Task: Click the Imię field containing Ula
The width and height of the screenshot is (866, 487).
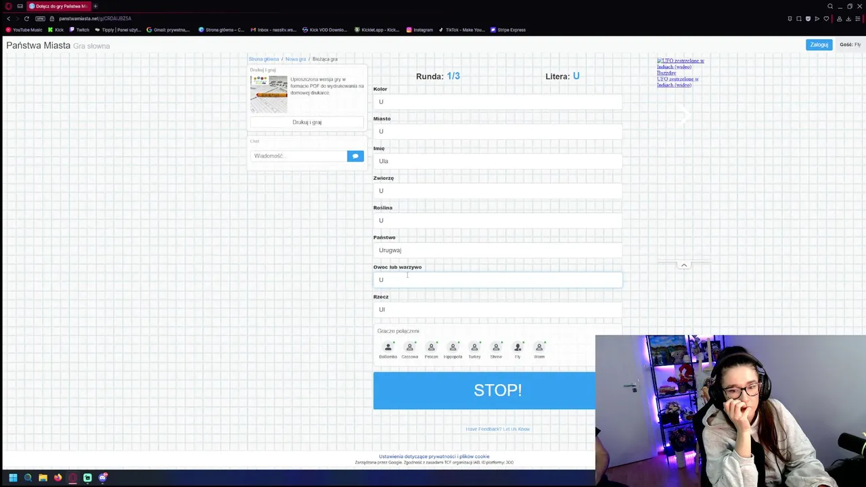Action: point(498,161)
